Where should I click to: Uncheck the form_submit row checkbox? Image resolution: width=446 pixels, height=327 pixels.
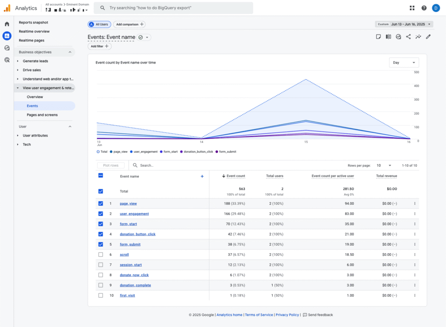click(101, 244)
